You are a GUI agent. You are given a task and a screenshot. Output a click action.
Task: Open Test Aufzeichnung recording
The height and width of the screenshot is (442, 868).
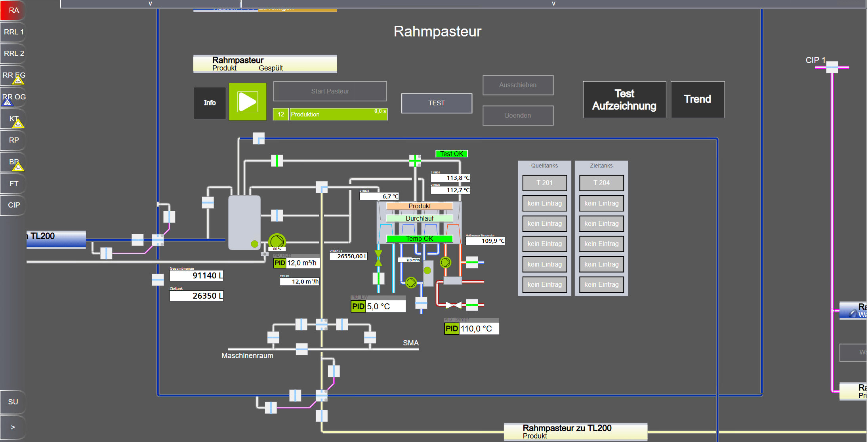click(624, 99)
